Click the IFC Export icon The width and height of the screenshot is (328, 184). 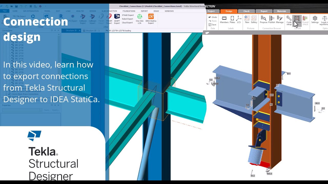pos(73,17)
